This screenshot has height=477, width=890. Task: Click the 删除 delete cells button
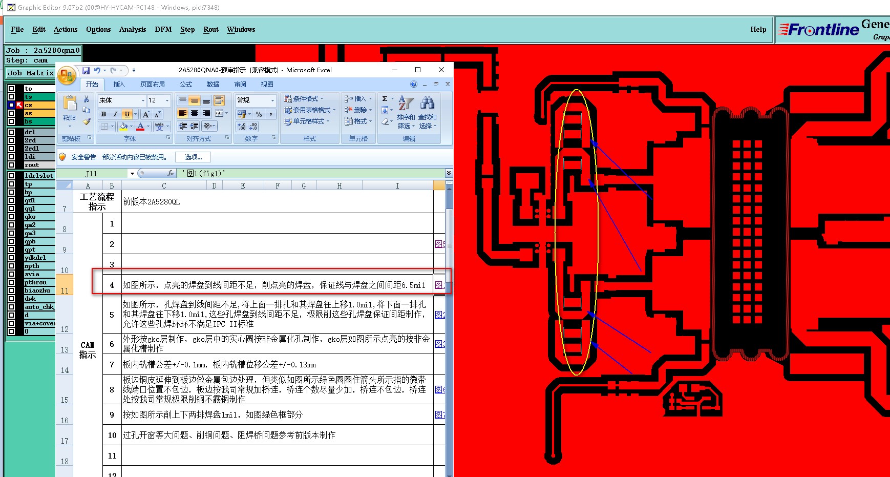[358, 110]
